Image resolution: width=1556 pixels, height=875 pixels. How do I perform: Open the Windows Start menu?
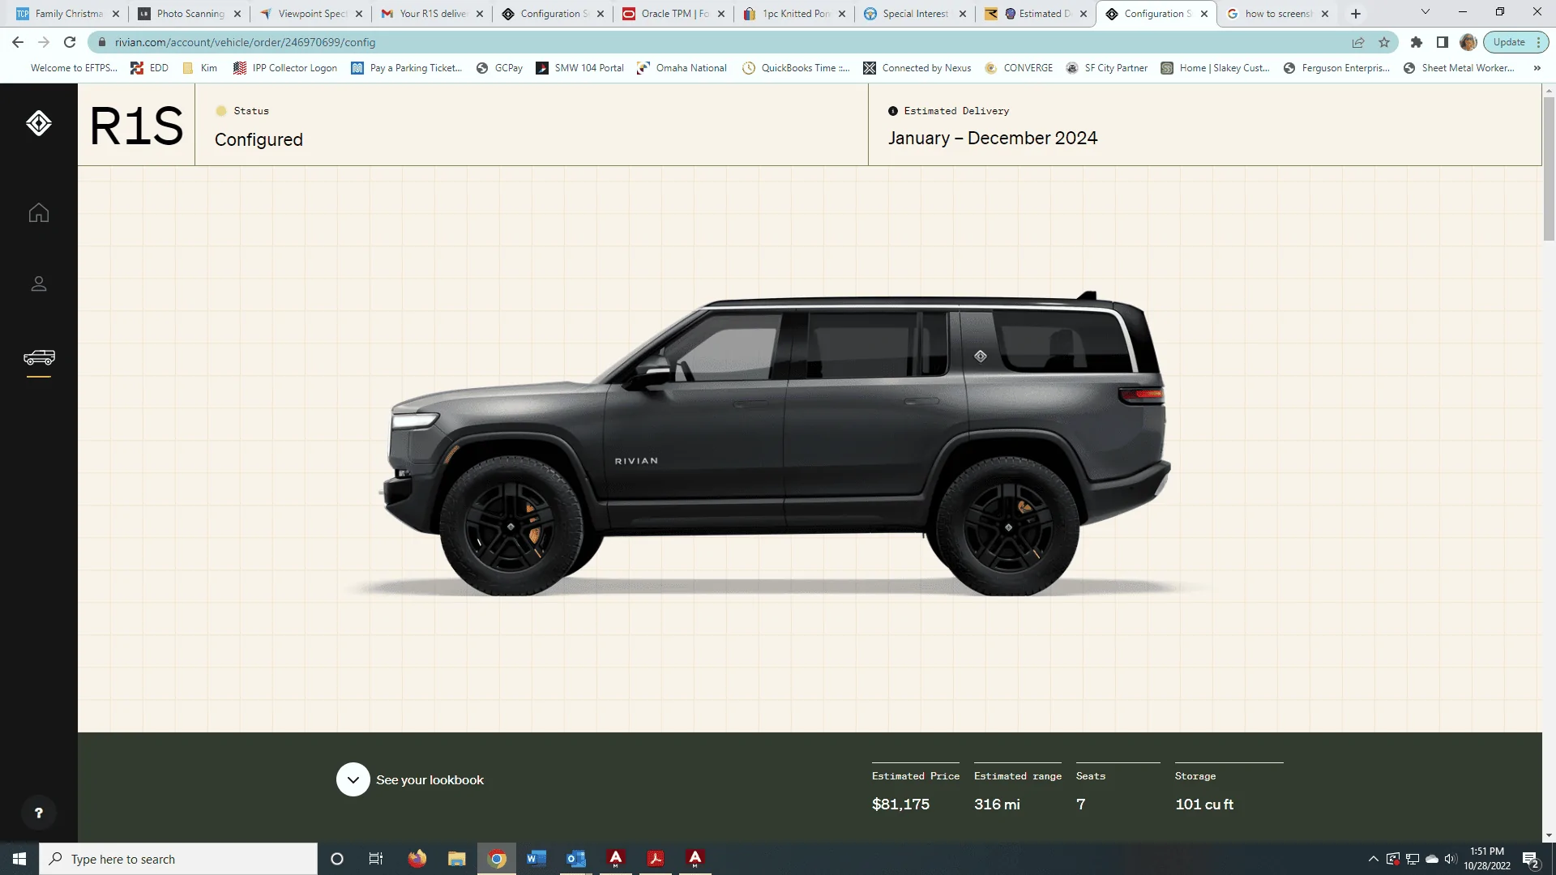click(x=19, y=859)
